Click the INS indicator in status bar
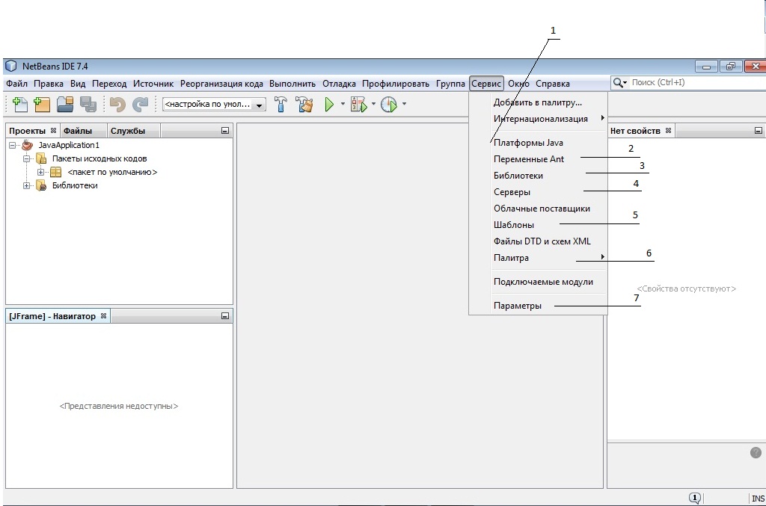This screenshot has width=766, height=506. click(758, 499)
